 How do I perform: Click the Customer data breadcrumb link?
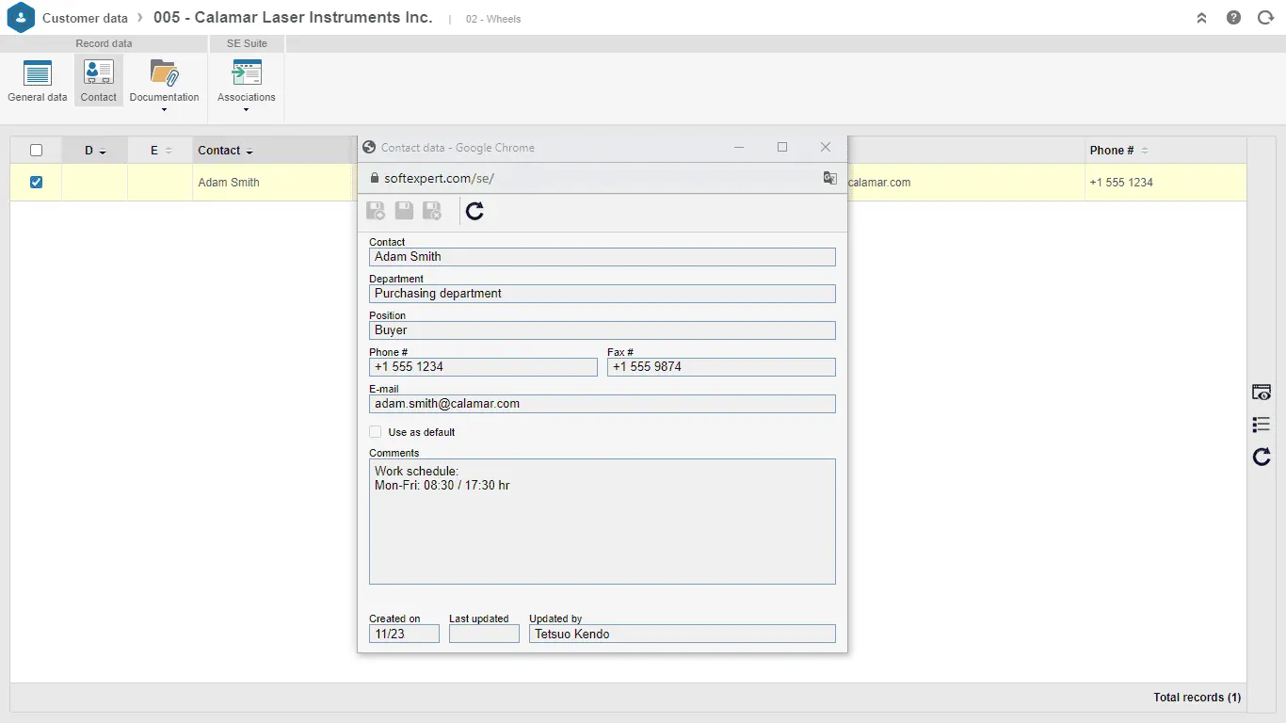85,18
